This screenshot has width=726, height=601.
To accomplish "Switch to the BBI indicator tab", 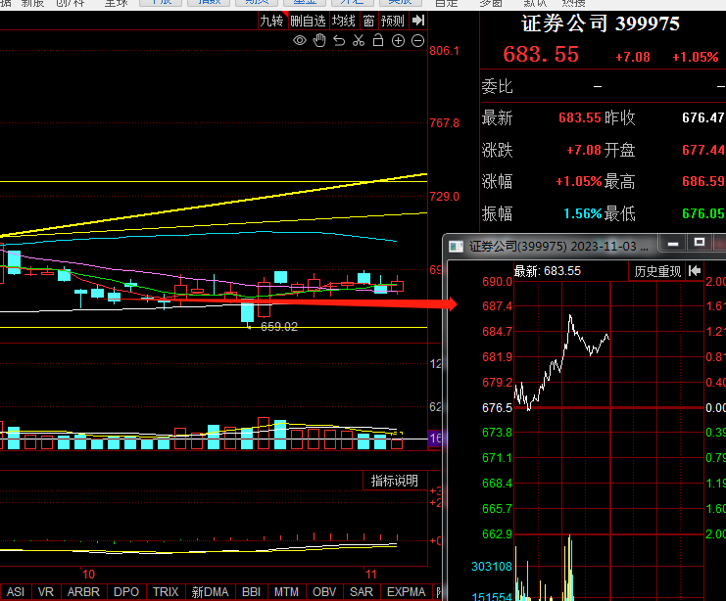I will click(x=252, y=592).
